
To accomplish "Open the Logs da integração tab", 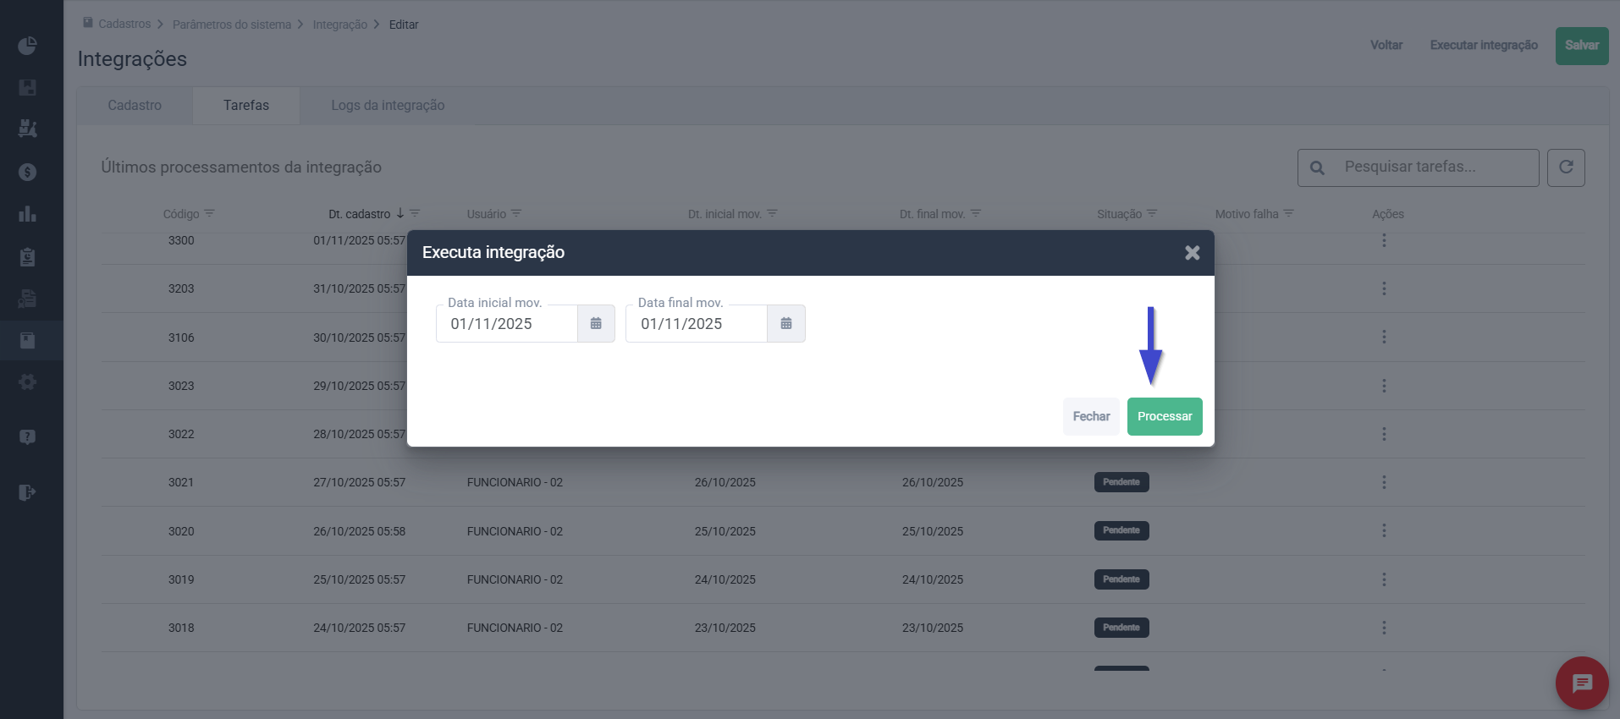I will (388, 106).
